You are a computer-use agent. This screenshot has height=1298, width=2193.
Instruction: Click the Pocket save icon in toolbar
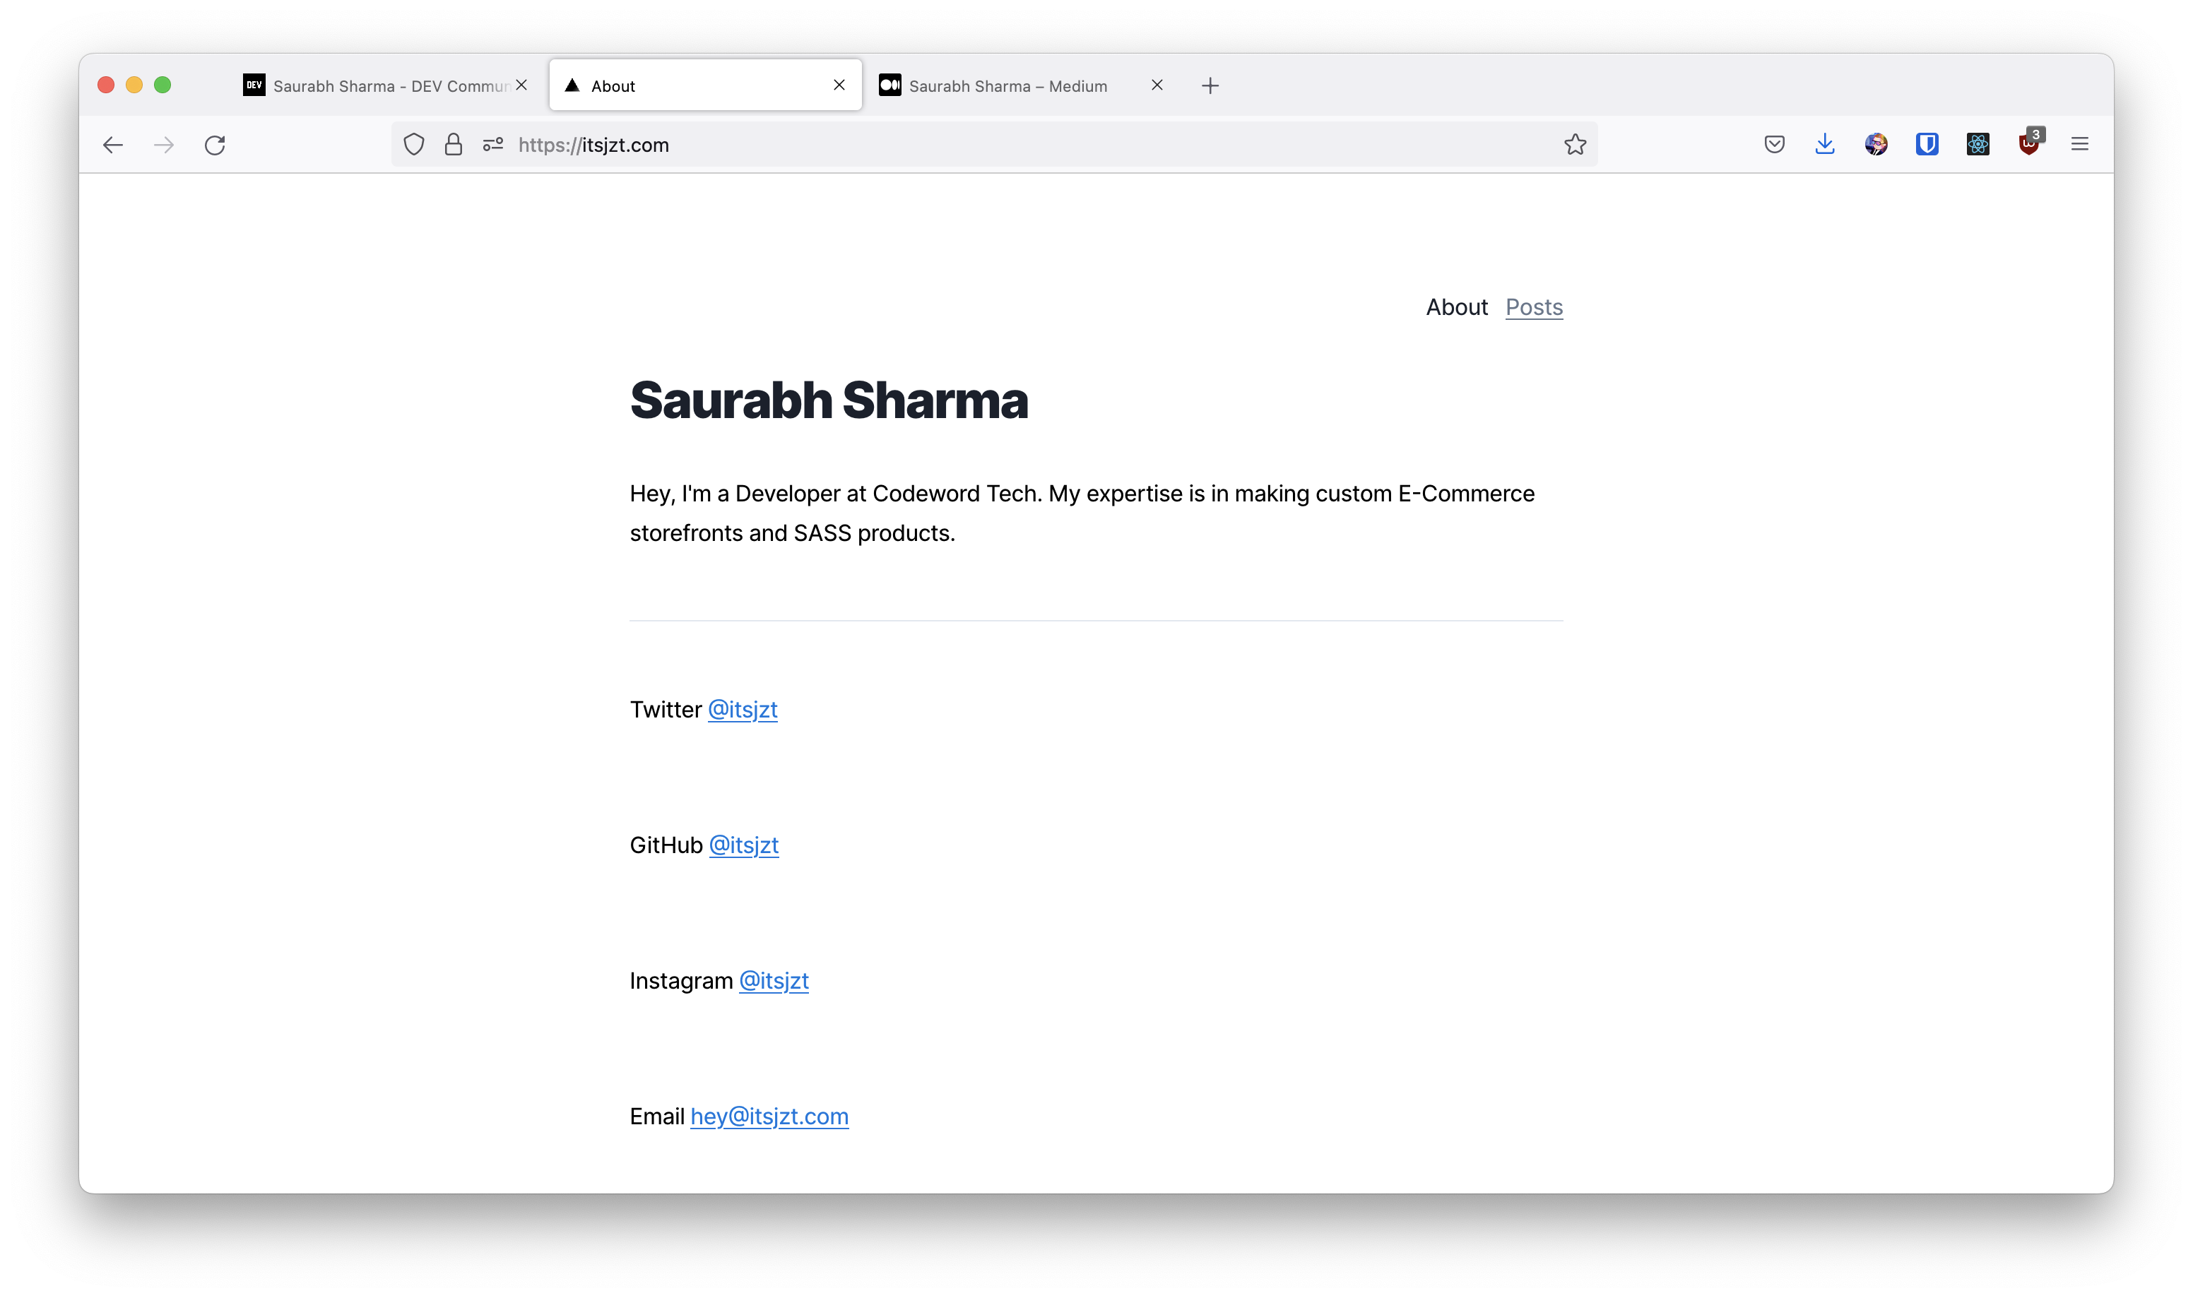(x=1774, y=143)
